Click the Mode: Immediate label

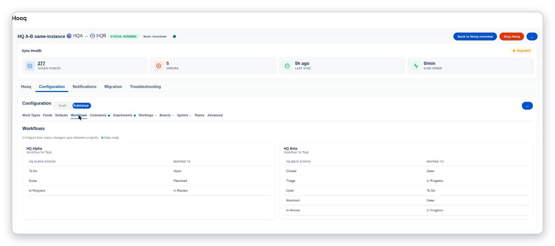tap(155, 36)
